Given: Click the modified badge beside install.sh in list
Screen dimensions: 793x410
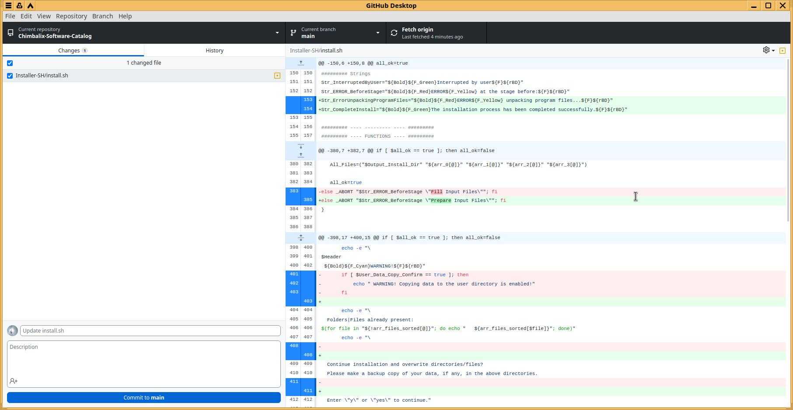Looking at the screenshot, I should point(277,76).
